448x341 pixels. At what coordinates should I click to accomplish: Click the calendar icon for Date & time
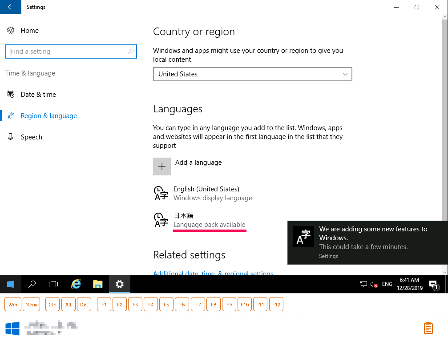click(x=11, y=94)
